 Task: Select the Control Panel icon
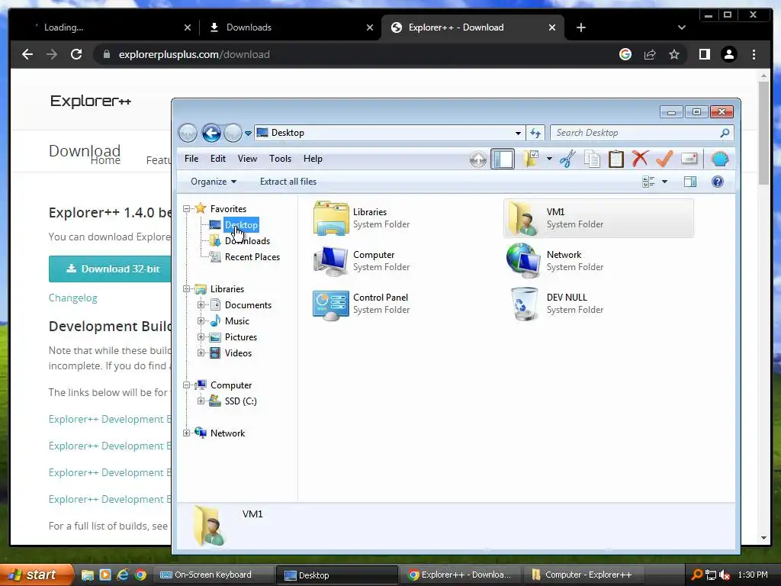pos(331,304)
